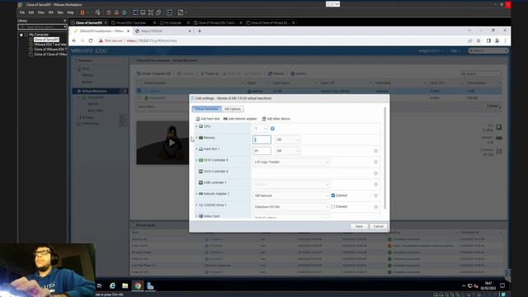
Task: Open the Hard disk size unit dropdown
Action: tap(288, 151)
